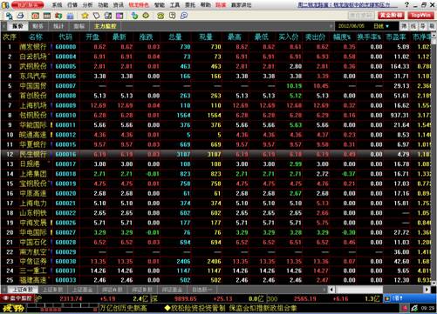This screenshot has height=314, width=437.
Task: Click the printer icon in the toolbar
Action: 20,16
